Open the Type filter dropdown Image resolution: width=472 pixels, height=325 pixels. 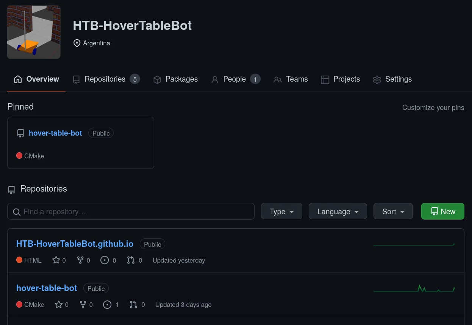[281, 211]
